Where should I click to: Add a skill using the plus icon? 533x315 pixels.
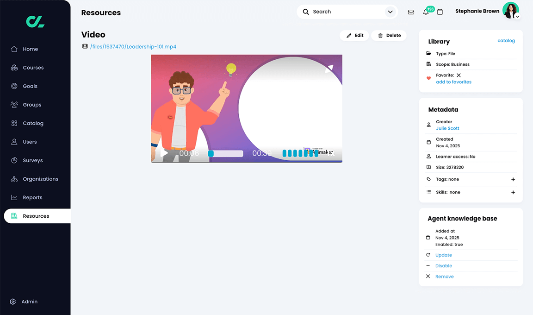point(513,192)
